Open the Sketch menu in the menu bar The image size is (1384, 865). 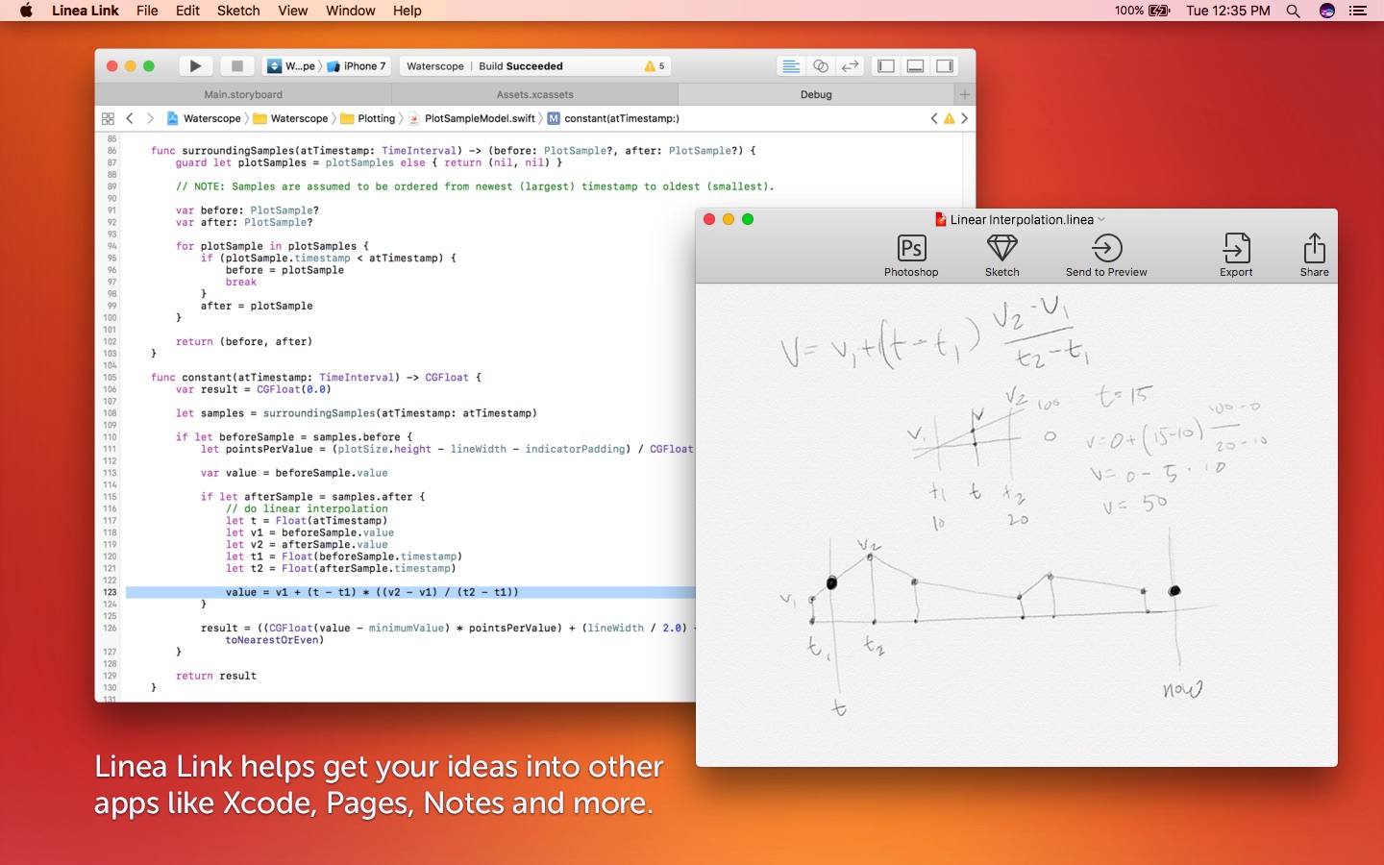tap(238, 11)
